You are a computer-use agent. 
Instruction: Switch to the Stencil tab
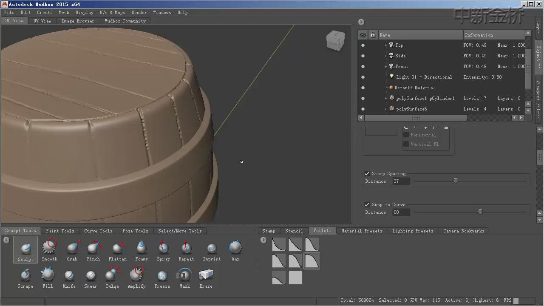pos(294,231)
